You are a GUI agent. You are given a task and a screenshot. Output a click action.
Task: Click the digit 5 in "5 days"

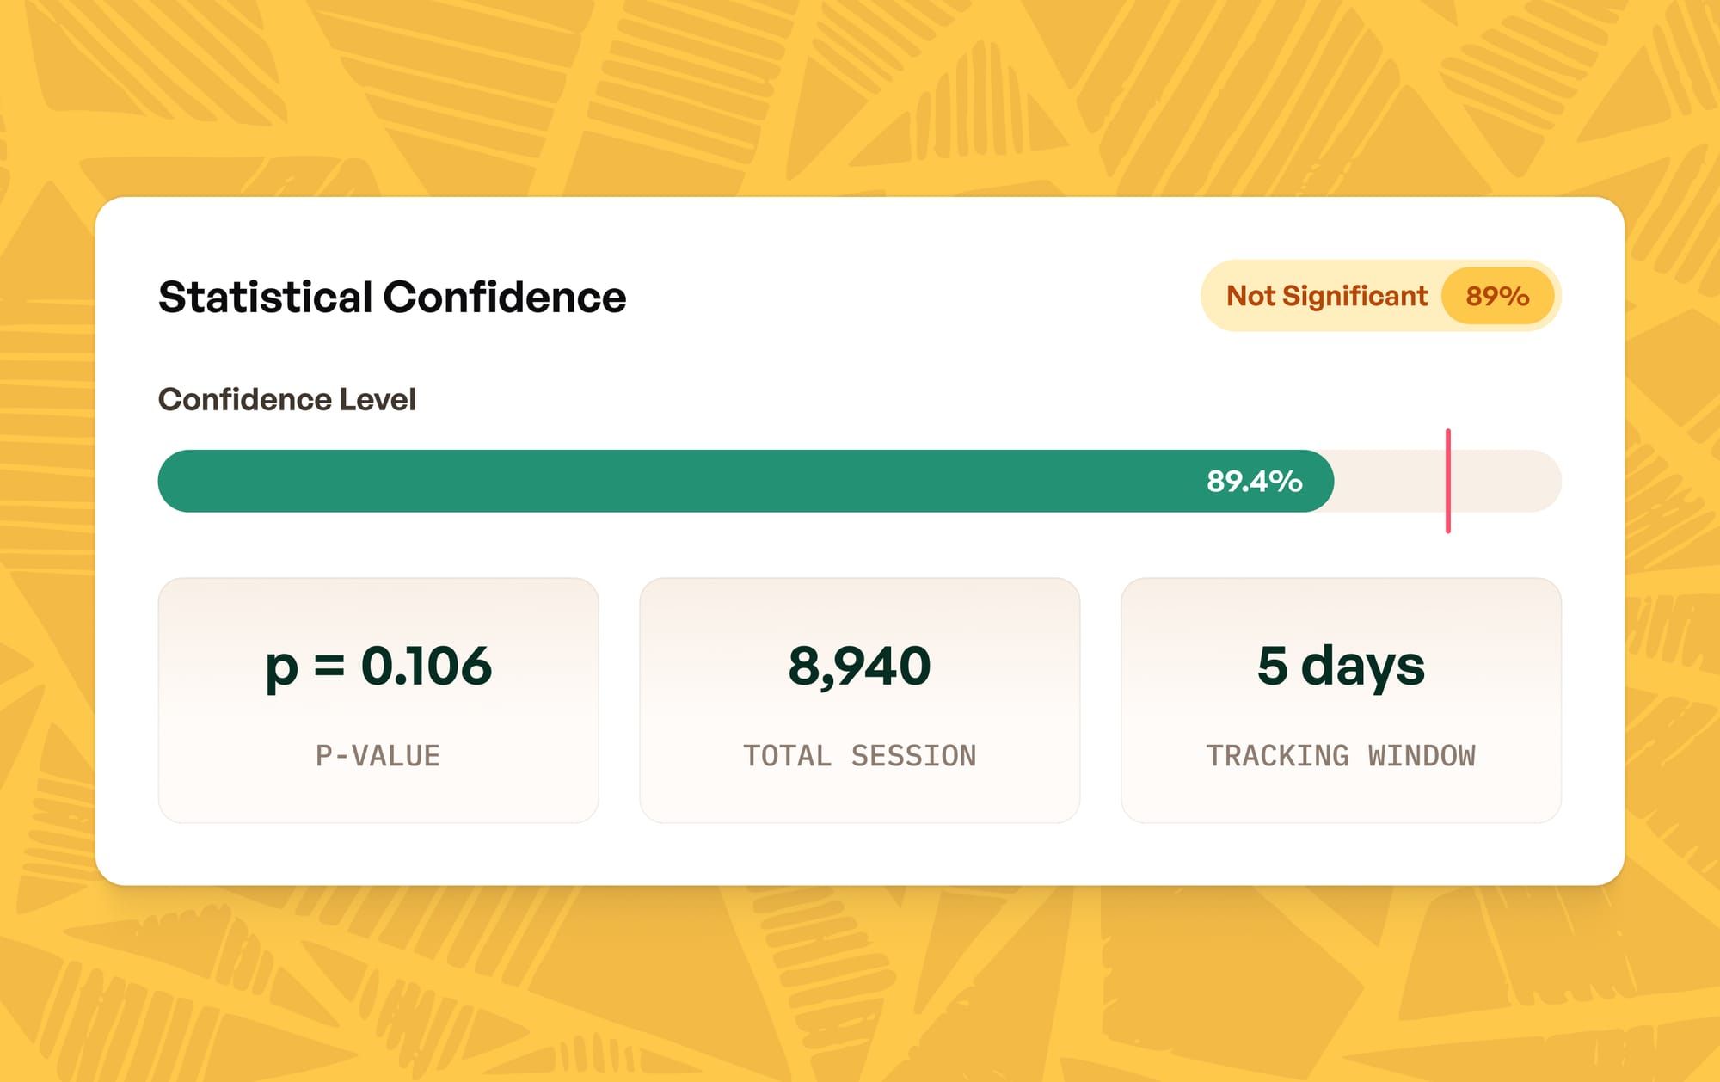point(1272,666)
